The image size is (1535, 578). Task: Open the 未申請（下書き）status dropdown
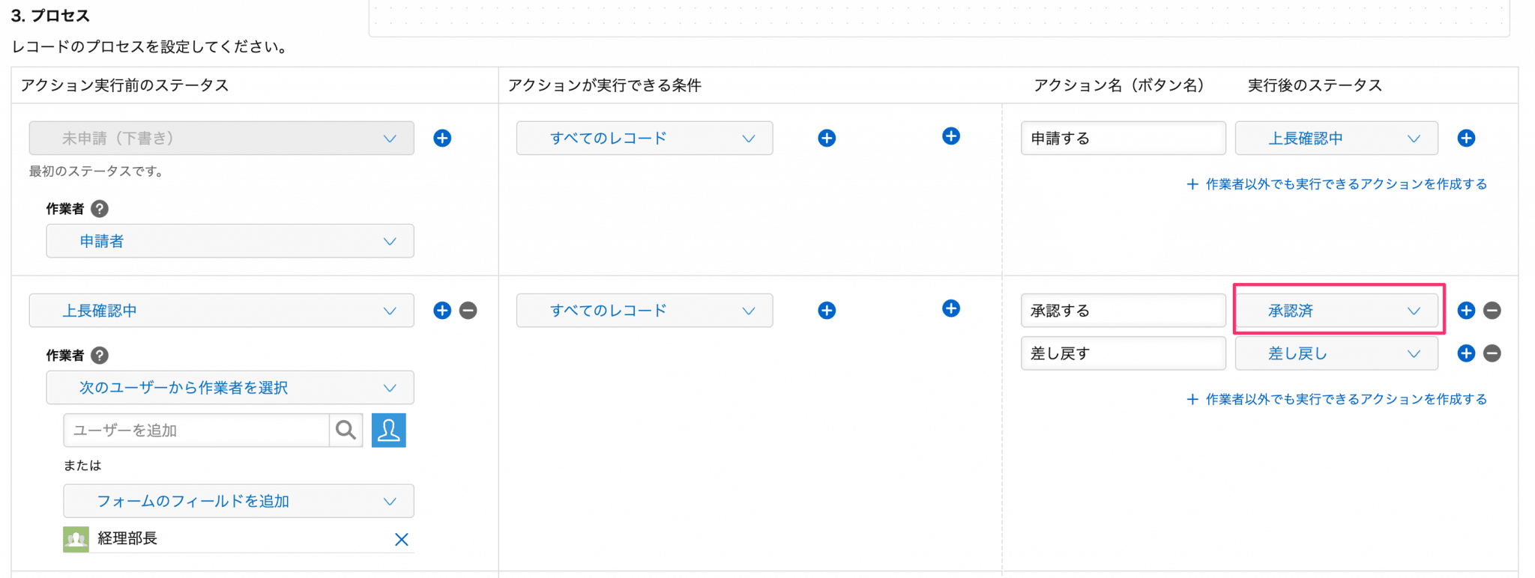pos(221,138)
